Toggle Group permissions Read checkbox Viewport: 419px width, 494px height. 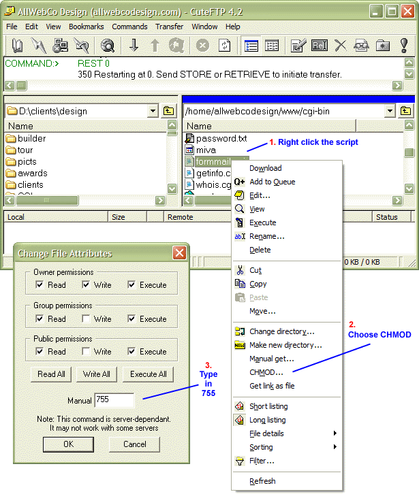coord(40,319)
